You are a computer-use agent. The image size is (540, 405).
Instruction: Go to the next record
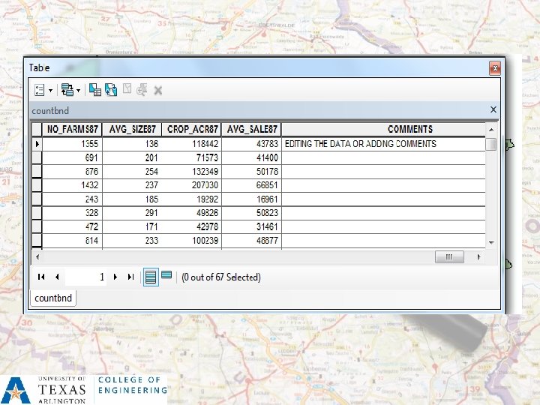pos(115,277)
